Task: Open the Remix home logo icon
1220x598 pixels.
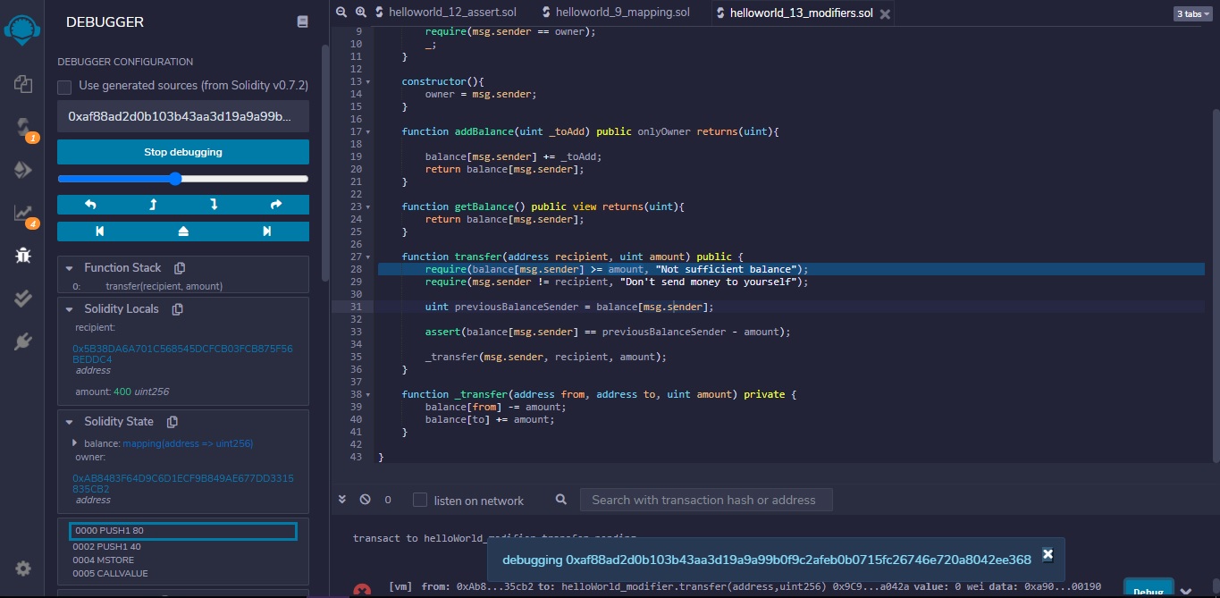Action: pyautogui.click(x=23, y=29)
